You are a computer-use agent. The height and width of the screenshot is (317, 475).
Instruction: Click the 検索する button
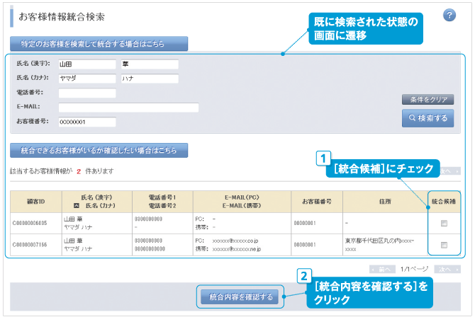[x=428, y=118]
